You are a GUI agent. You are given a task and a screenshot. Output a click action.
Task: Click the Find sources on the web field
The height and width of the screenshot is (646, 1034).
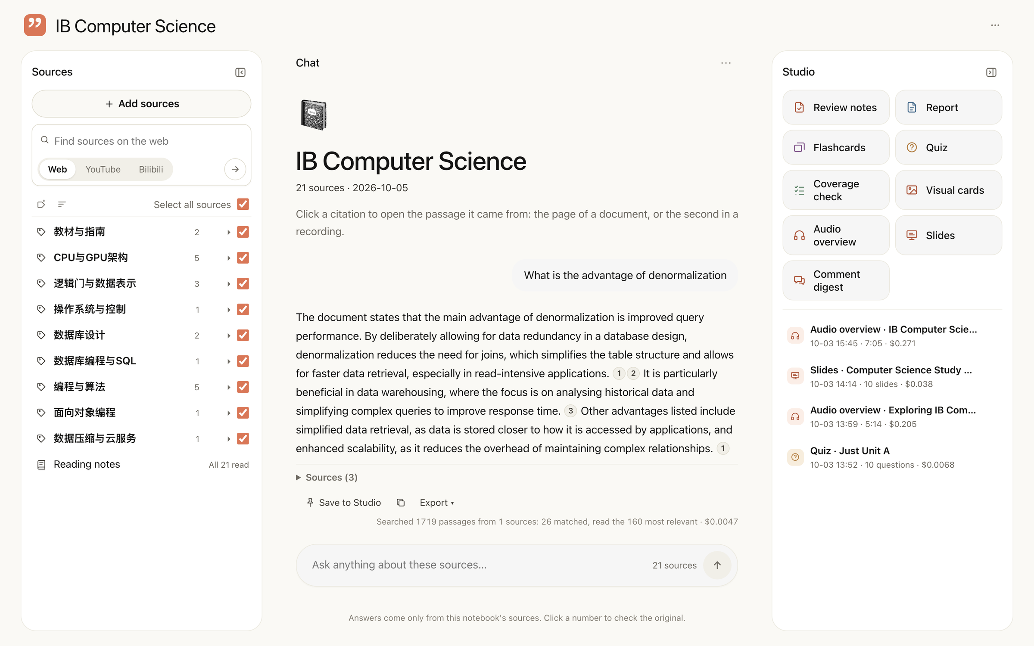coord(142,141)
